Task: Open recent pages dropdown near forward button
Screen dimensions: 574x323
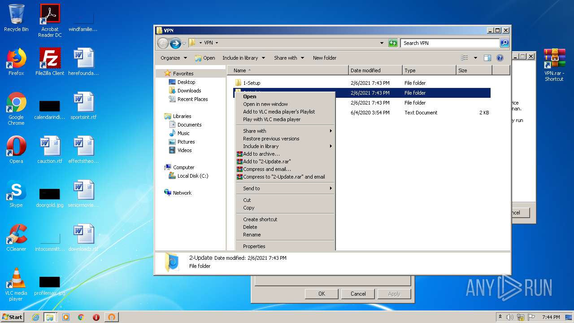Action: tap(184, 44)
